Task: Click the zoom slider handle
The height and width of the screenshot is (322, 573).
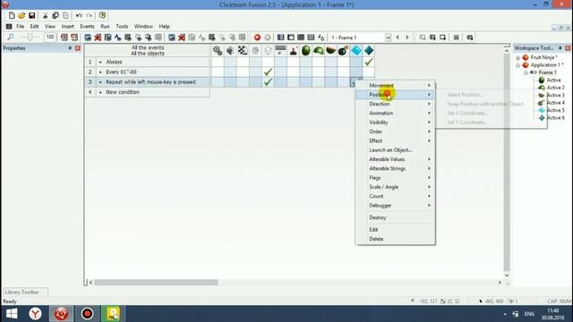Action: (30, 38)
